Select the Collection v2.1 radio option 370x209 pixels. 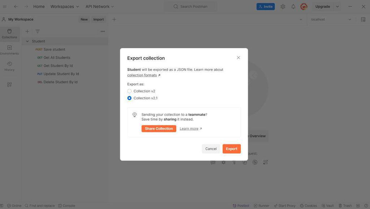[x=129, y=98]
